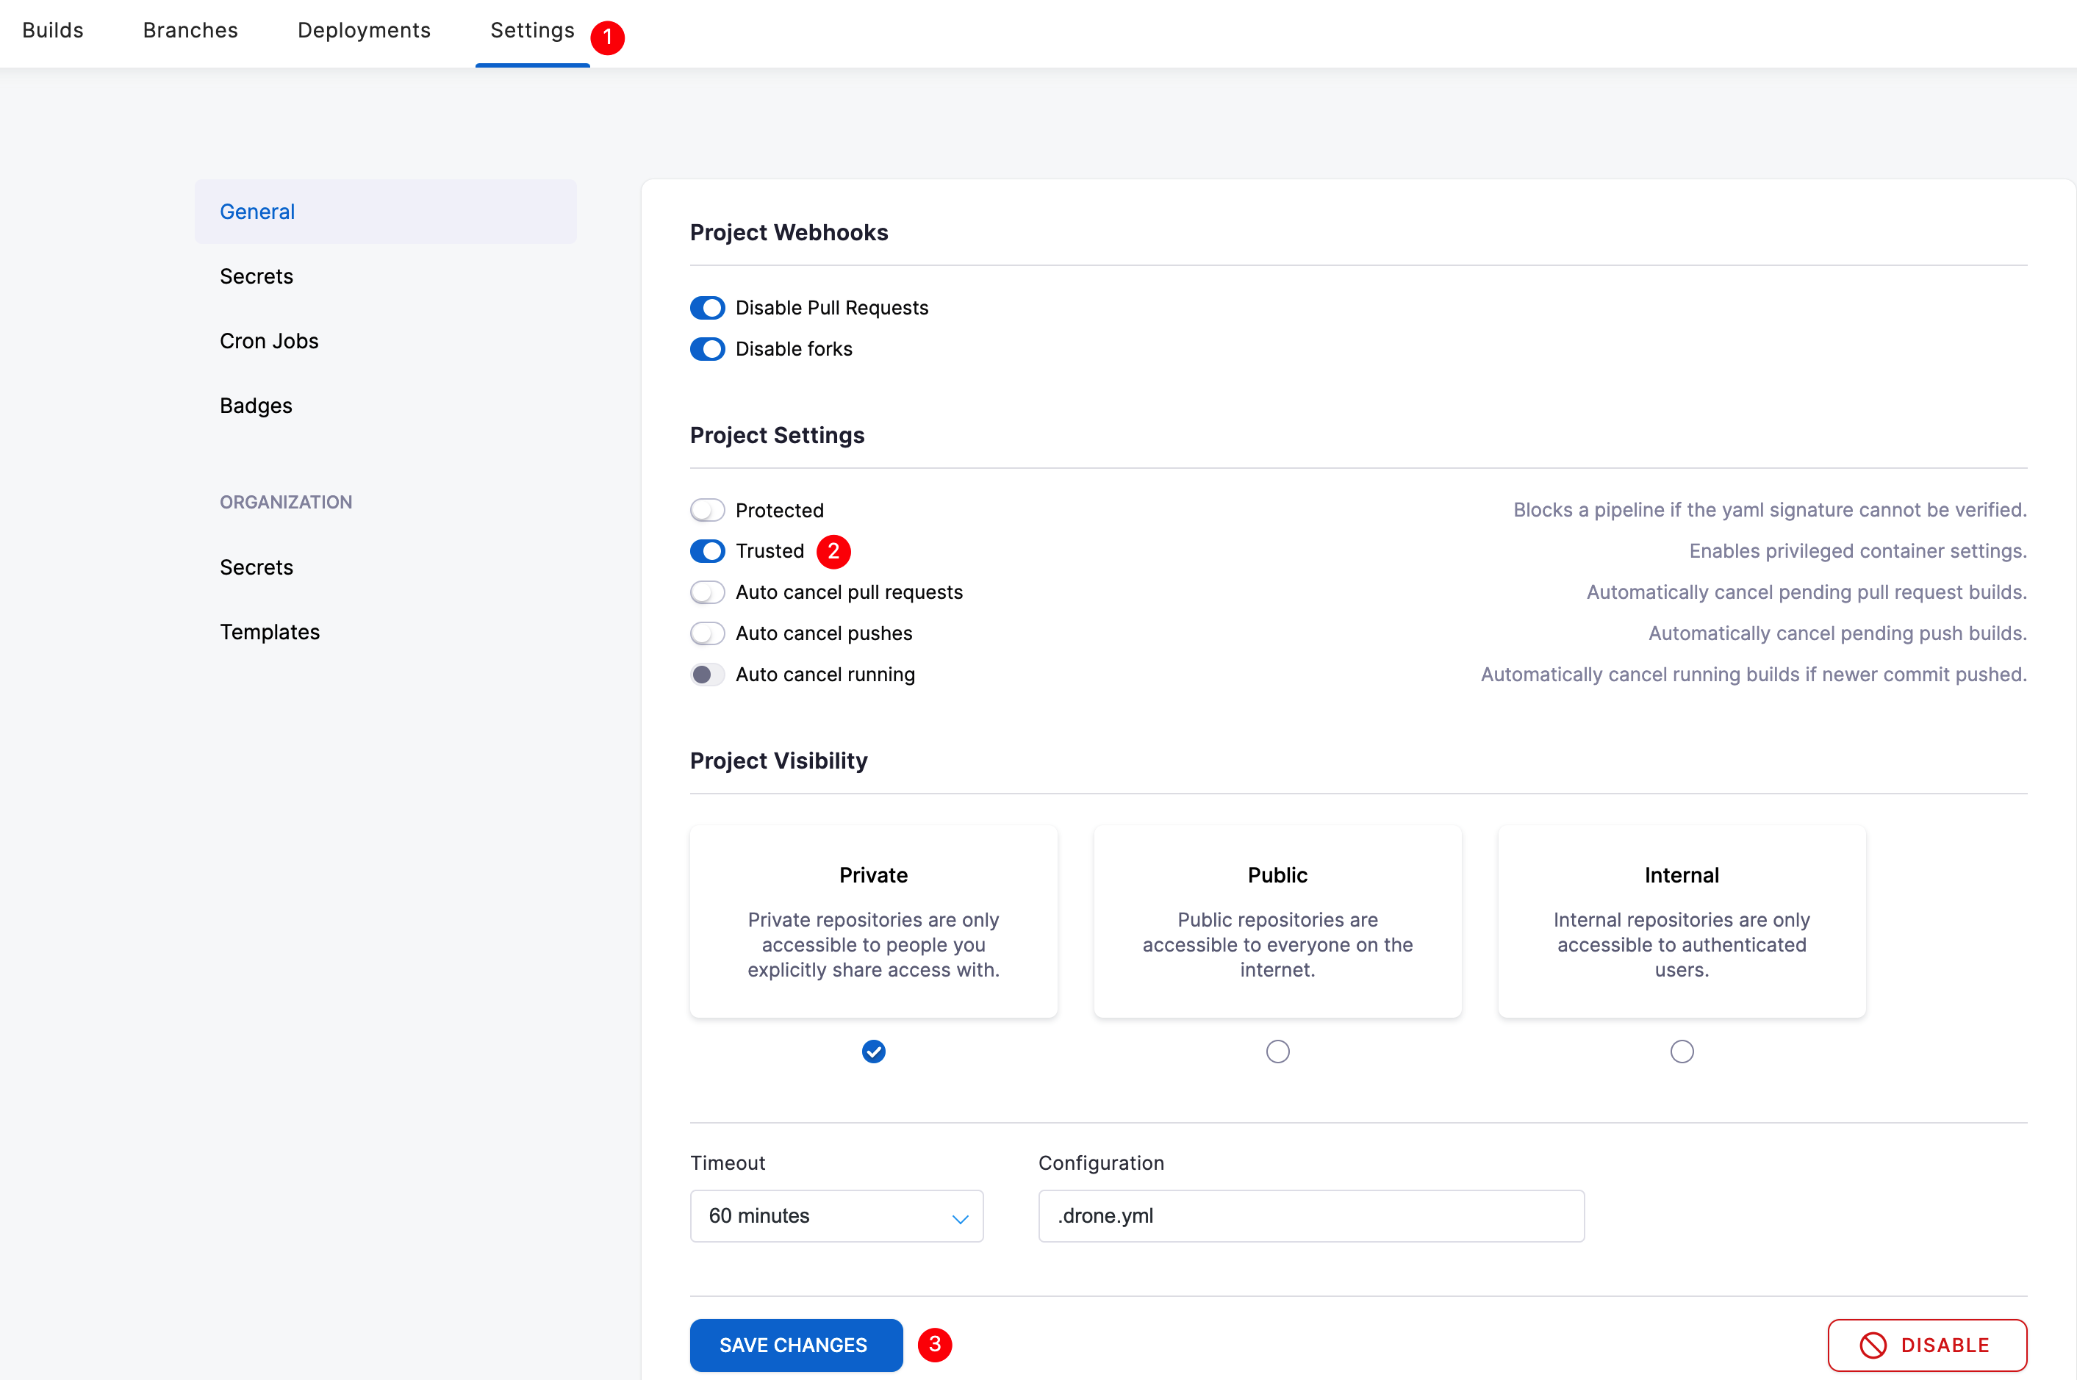Toggle the Disable Pull Requests switch
Image resolution: width=2077 pixels, height=1380 pixels.
coord(708,308)
